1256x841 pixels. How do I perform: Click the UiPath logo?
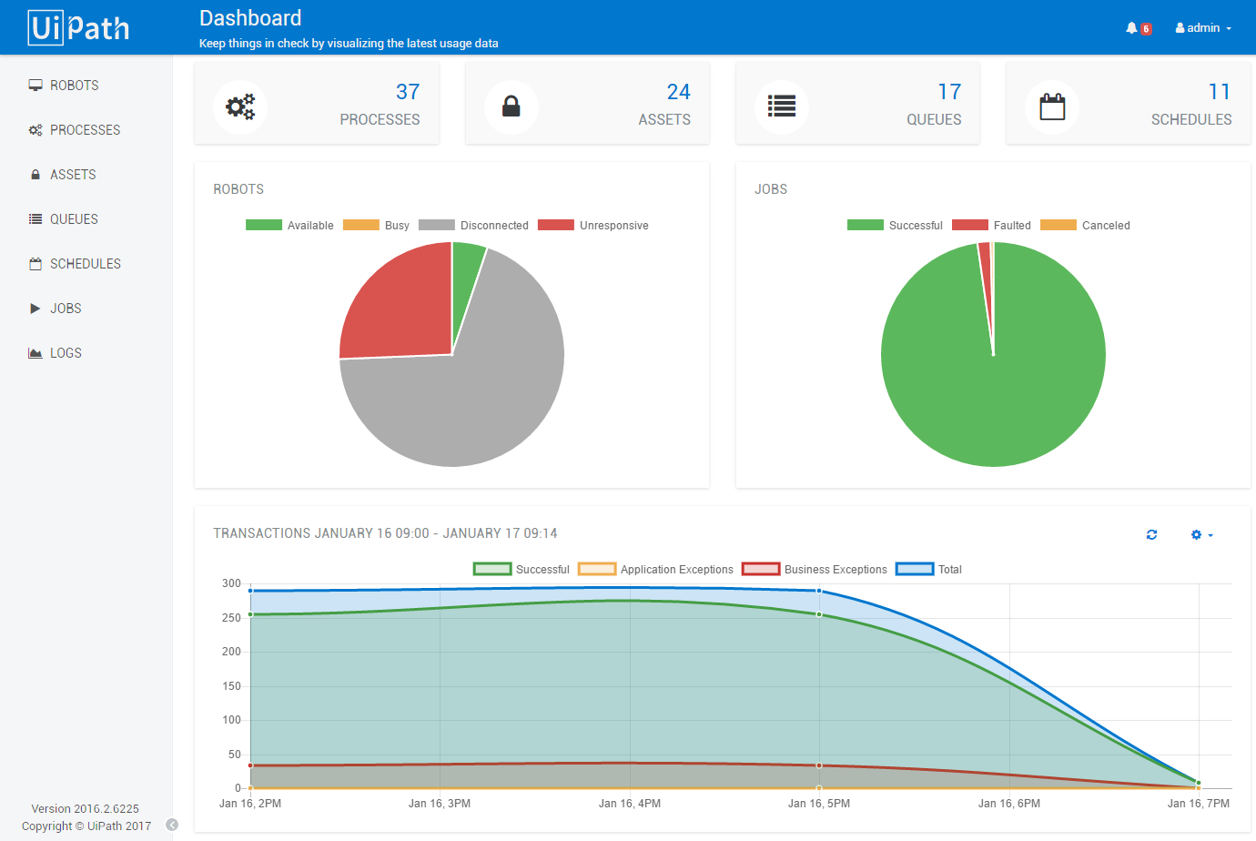click(x=79, y=27)
